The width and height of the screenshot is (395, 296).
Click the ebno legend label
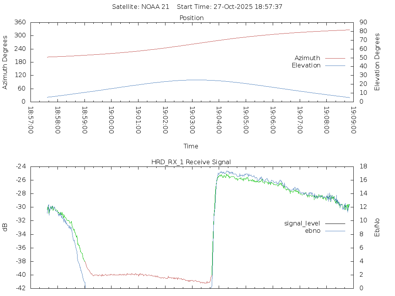[312, 231]
